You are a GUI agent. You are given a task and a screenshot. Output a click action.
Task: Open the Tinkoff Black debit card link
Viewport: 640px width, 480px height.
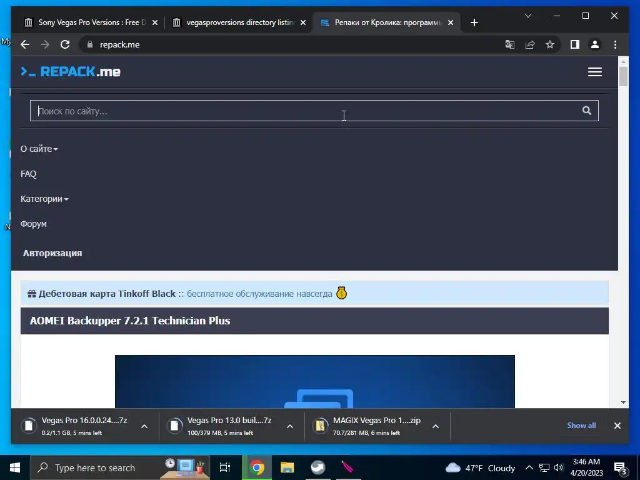click(x=107, y=294)
